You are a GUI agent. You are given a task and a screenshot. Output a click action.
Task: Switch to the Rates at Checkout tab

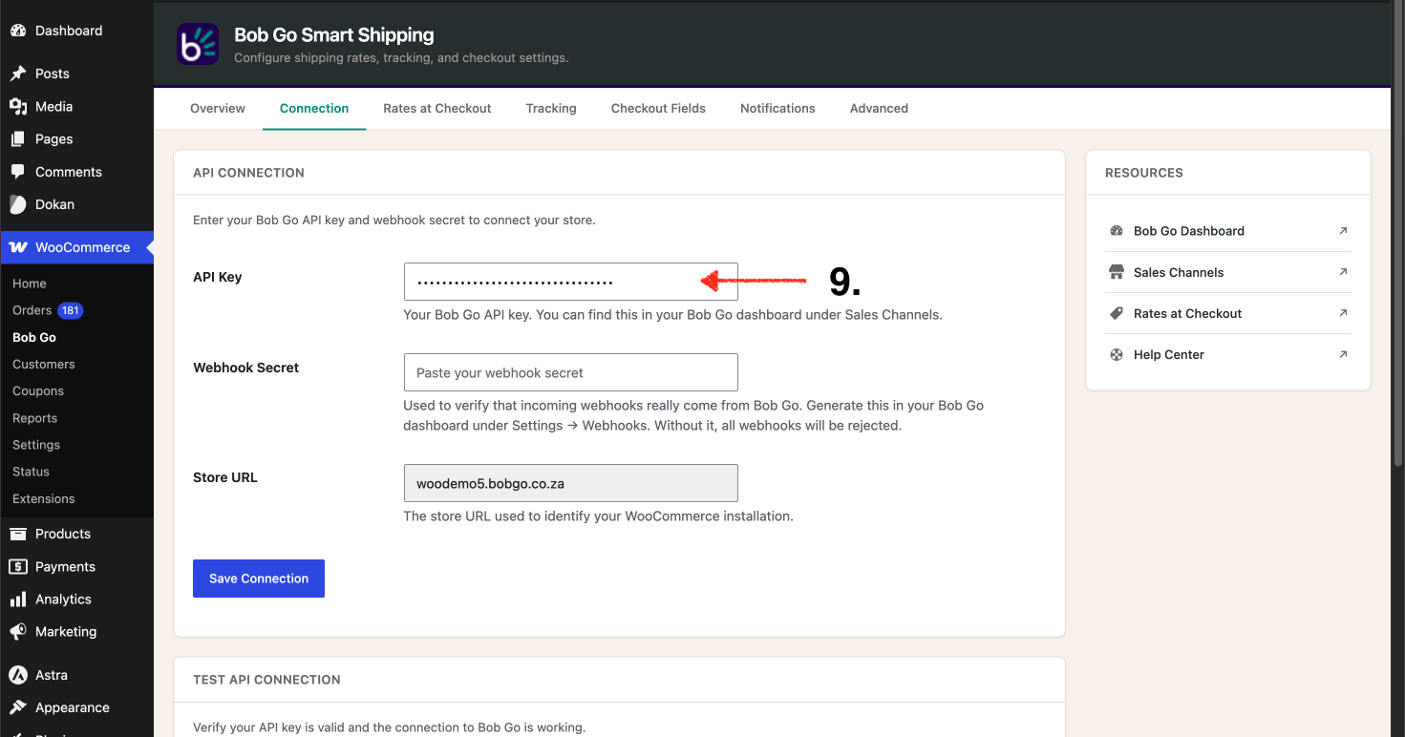pyautogui.click(x=437, y=108)
